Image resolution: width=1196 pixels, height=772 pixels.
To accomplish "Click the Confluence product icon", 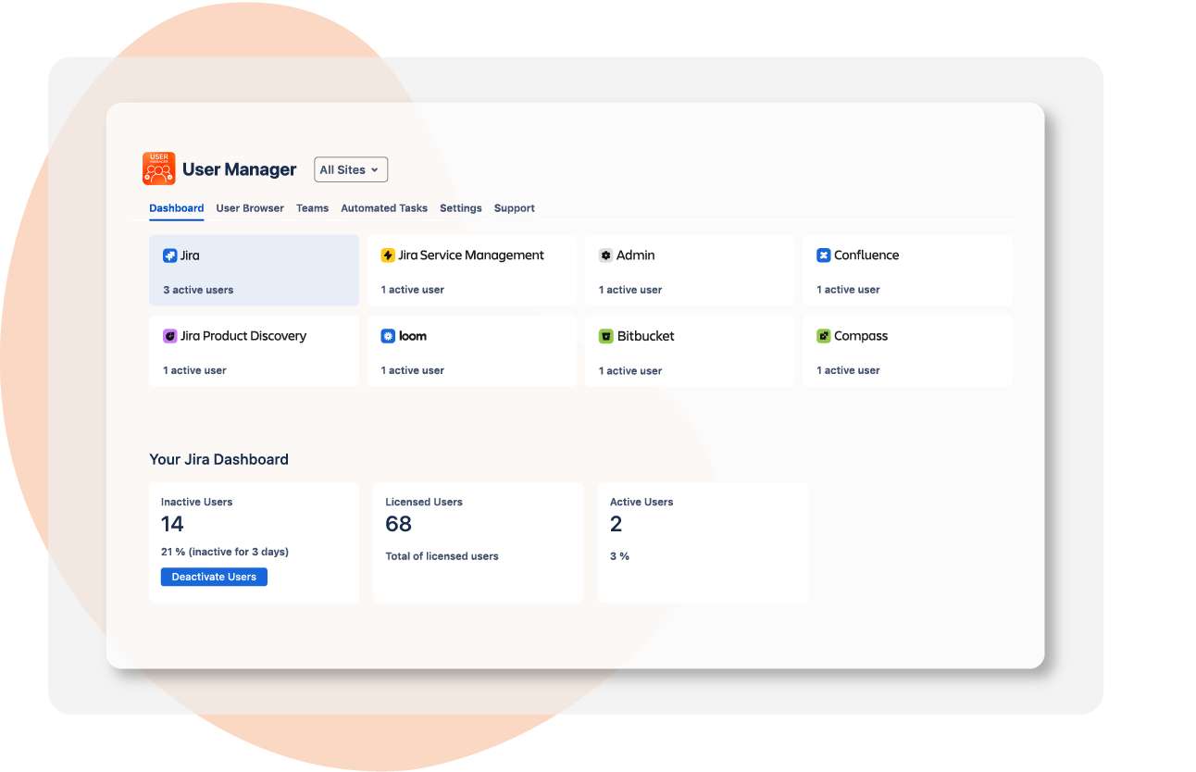I will click(x=823, y=255).
